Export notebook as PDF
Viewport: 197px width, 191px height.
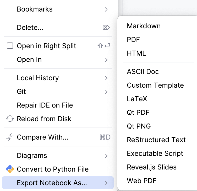tap(133, 40)
